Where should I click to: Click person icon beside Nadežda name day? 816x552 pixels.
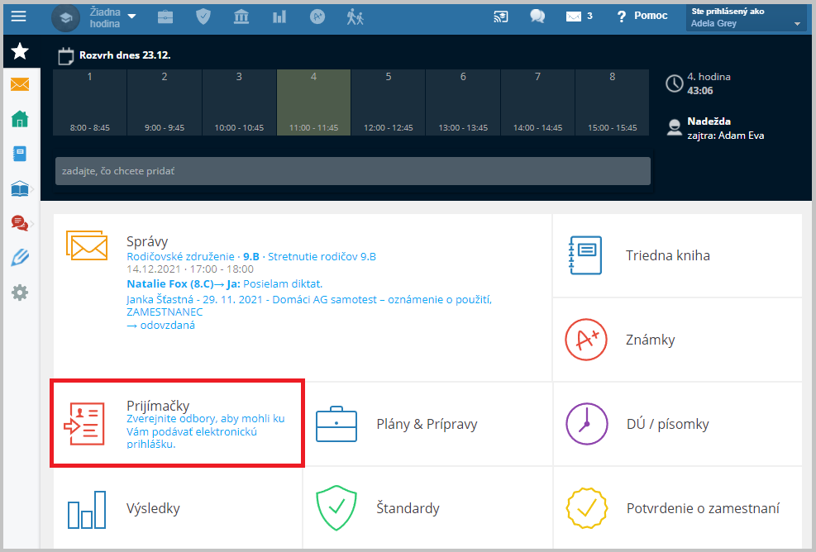coord(675,127)
